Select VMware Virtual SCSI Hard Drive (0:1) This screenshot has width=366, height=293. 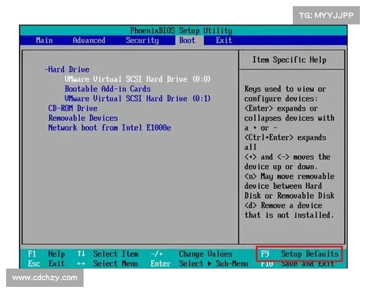click(137, 98)
